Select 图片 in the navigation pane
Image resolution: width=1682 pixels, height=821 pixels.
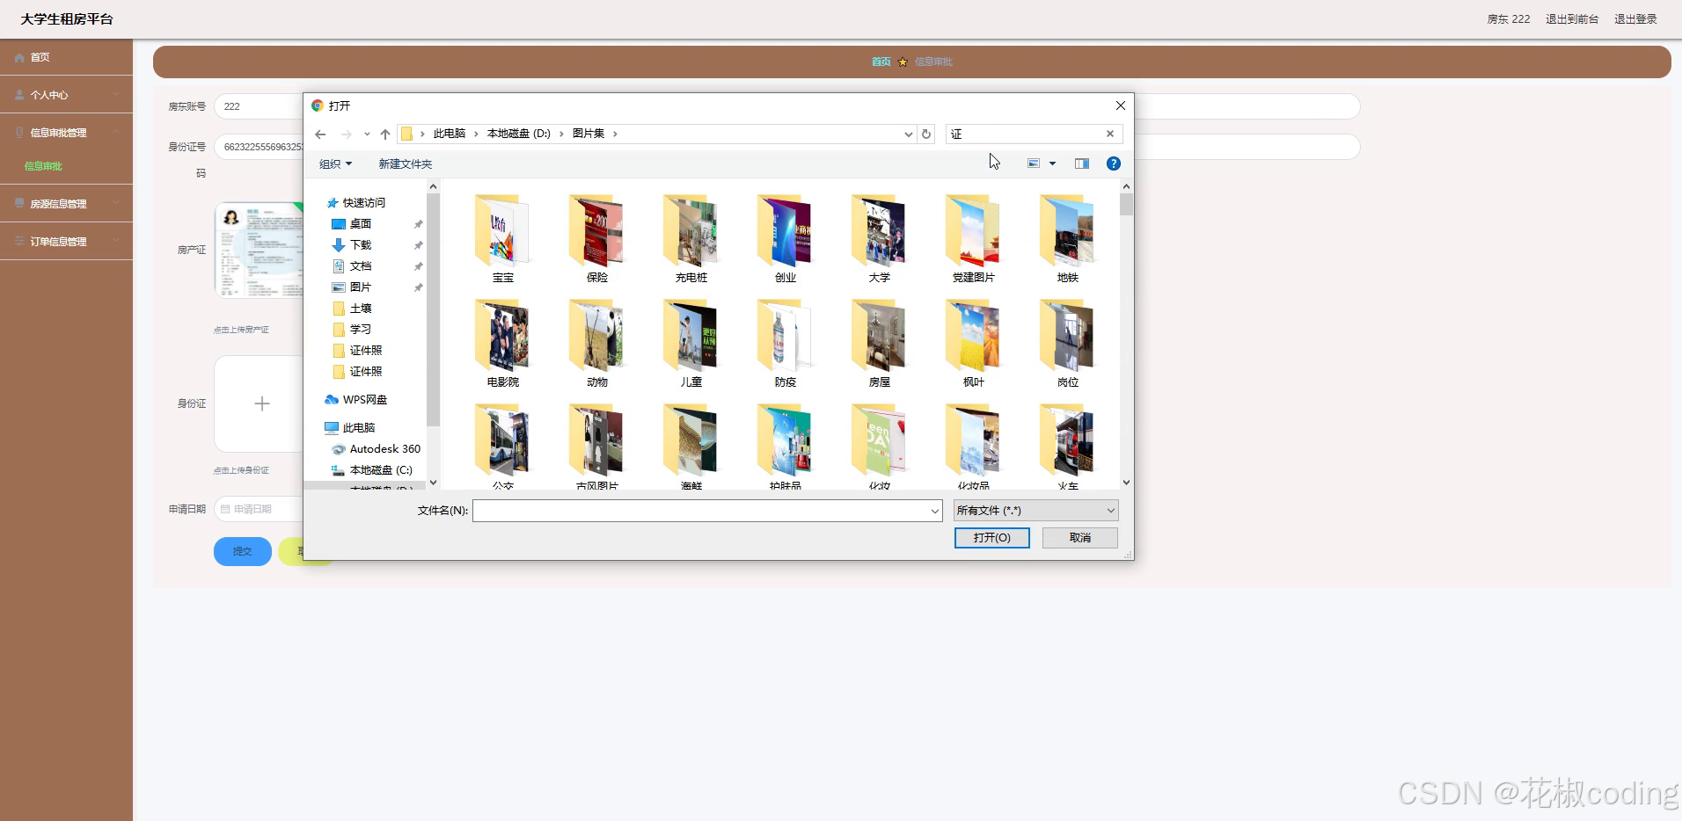(361, 287)
